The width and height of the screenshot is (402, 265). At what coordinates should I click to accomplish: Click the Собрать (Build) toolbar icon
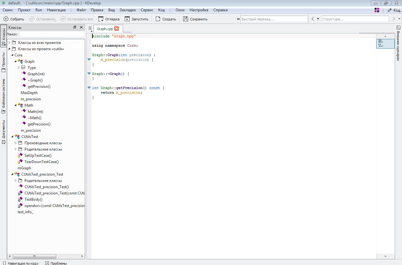6,19
